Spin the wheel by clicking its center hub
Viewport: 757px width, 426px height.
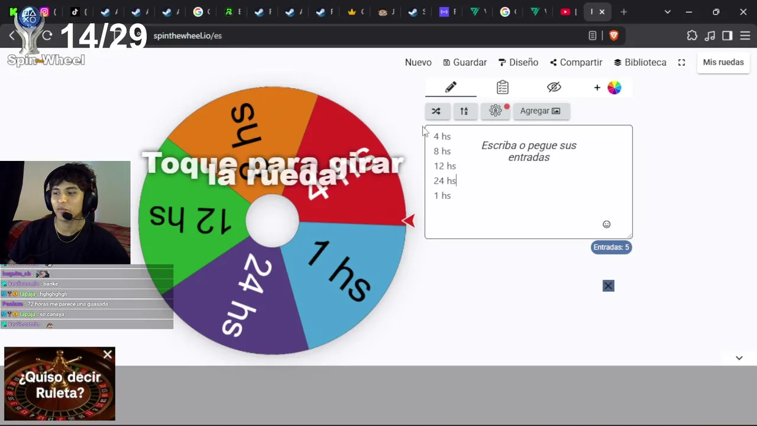(x=272, y=221)
